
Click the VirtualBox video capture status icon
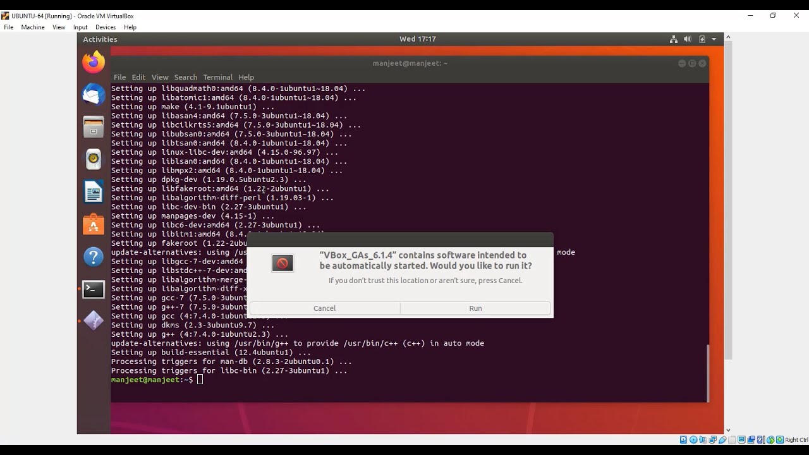pyautogui.click(x=751, y=440)
